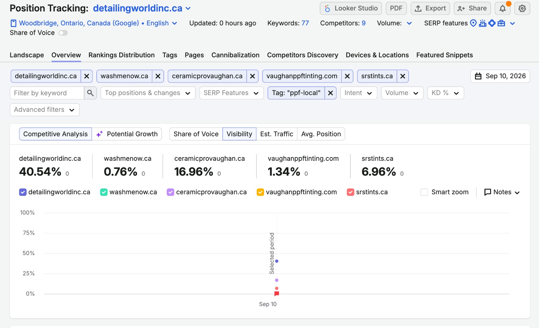Remove detailingworldinc.ca domain chip
Image resolution: width=539 pixels, height=328 pixels.
[87, 76]
